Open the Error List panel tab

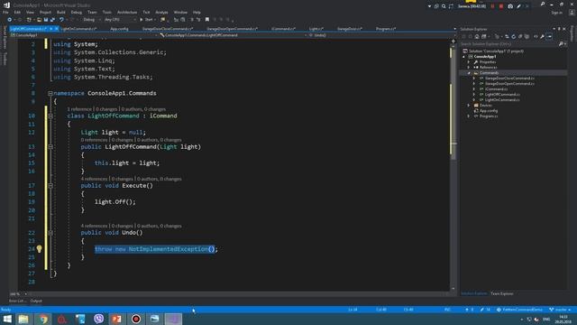pyautogui.click(x=17, y=301)
